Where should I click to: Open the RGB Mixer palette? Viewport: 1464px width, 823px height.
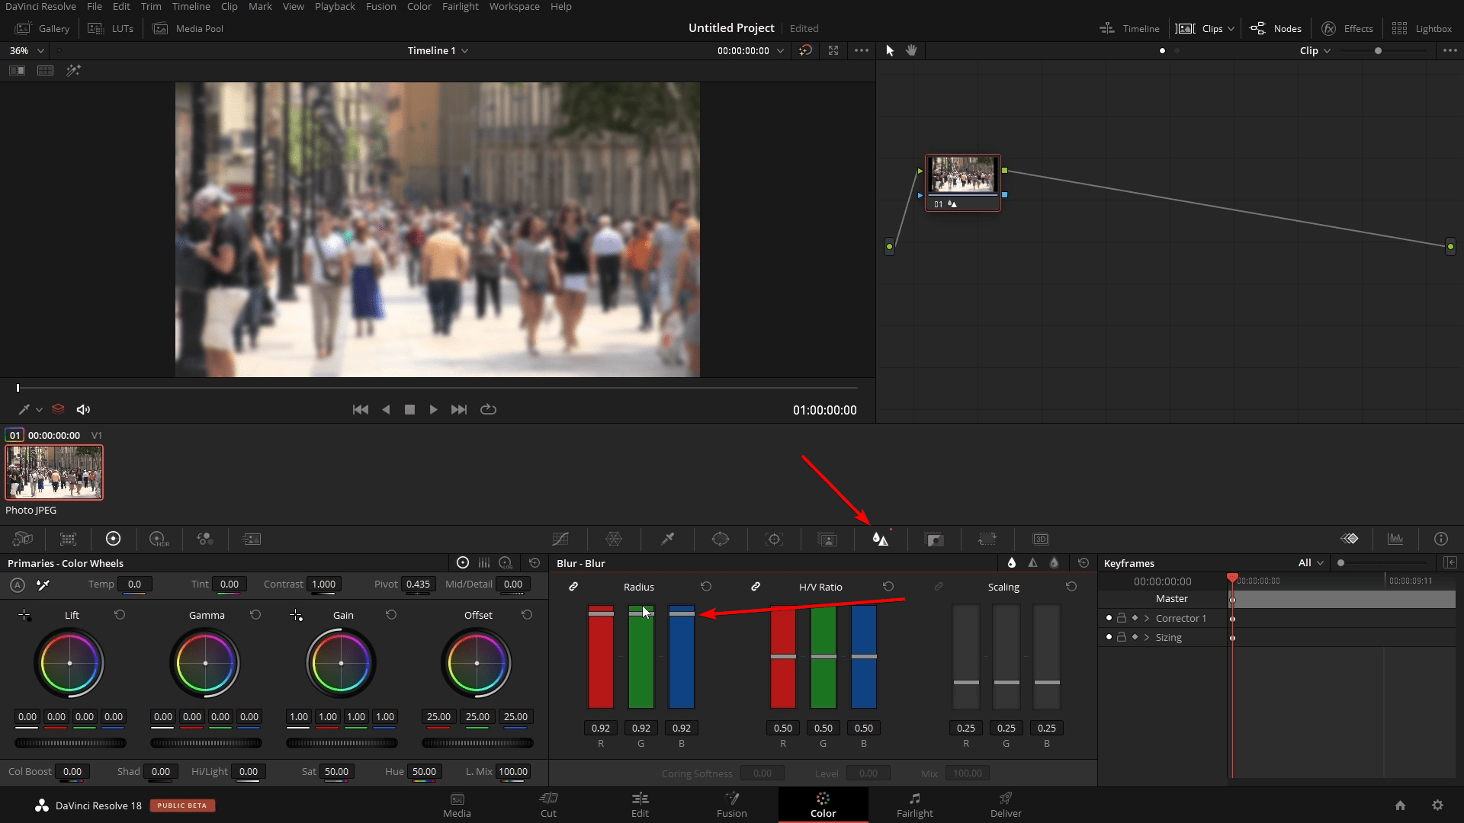[204, 539]
